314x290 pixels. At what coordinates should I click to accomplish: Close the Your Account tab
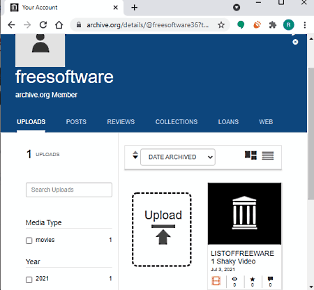(x=115, y=8)
